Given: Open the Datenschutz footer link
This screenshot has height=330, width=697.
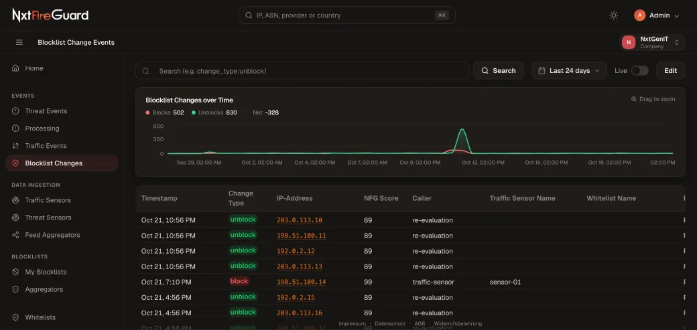Looking at the screenshot, I should [x=390, y=324].
